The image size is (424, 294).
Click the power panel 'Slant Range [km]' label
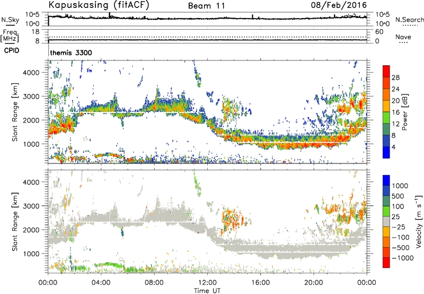tap(15, 112)
